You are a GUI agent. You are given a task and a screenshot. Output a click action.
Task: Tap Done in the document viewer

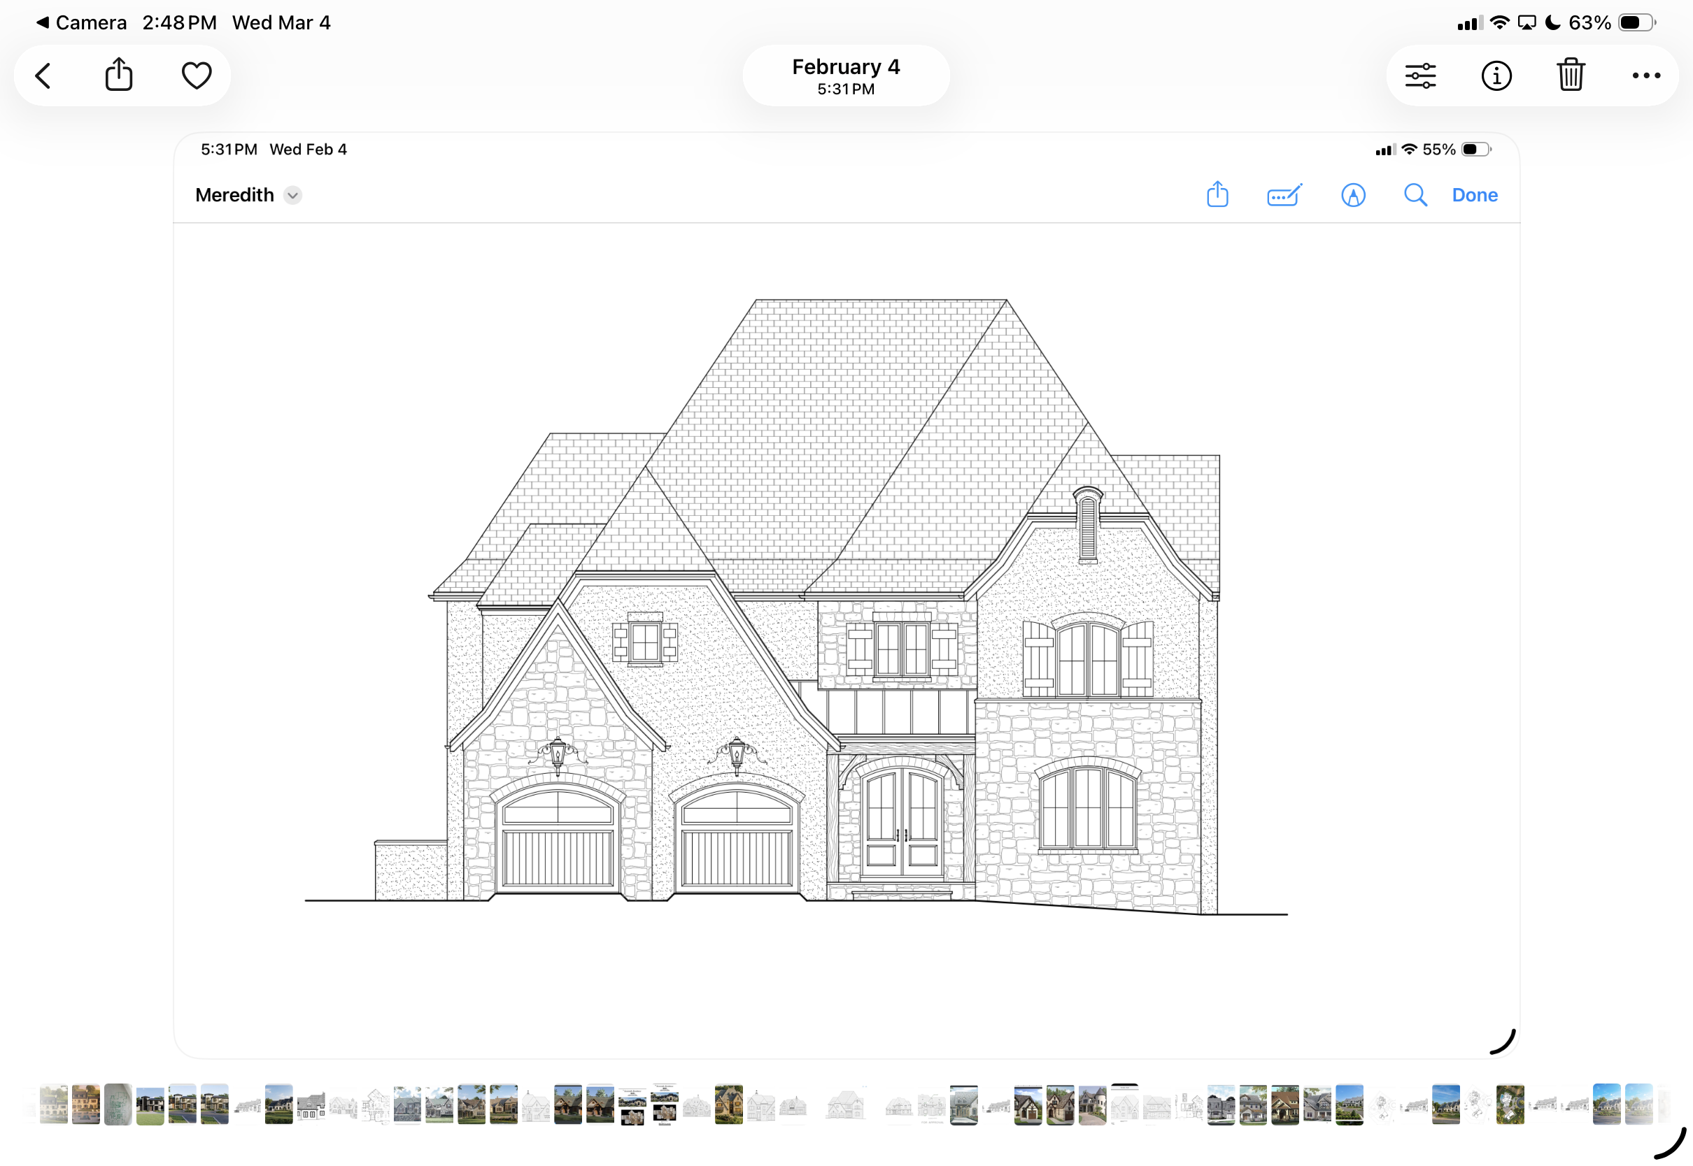click(x=1474, y=195)
